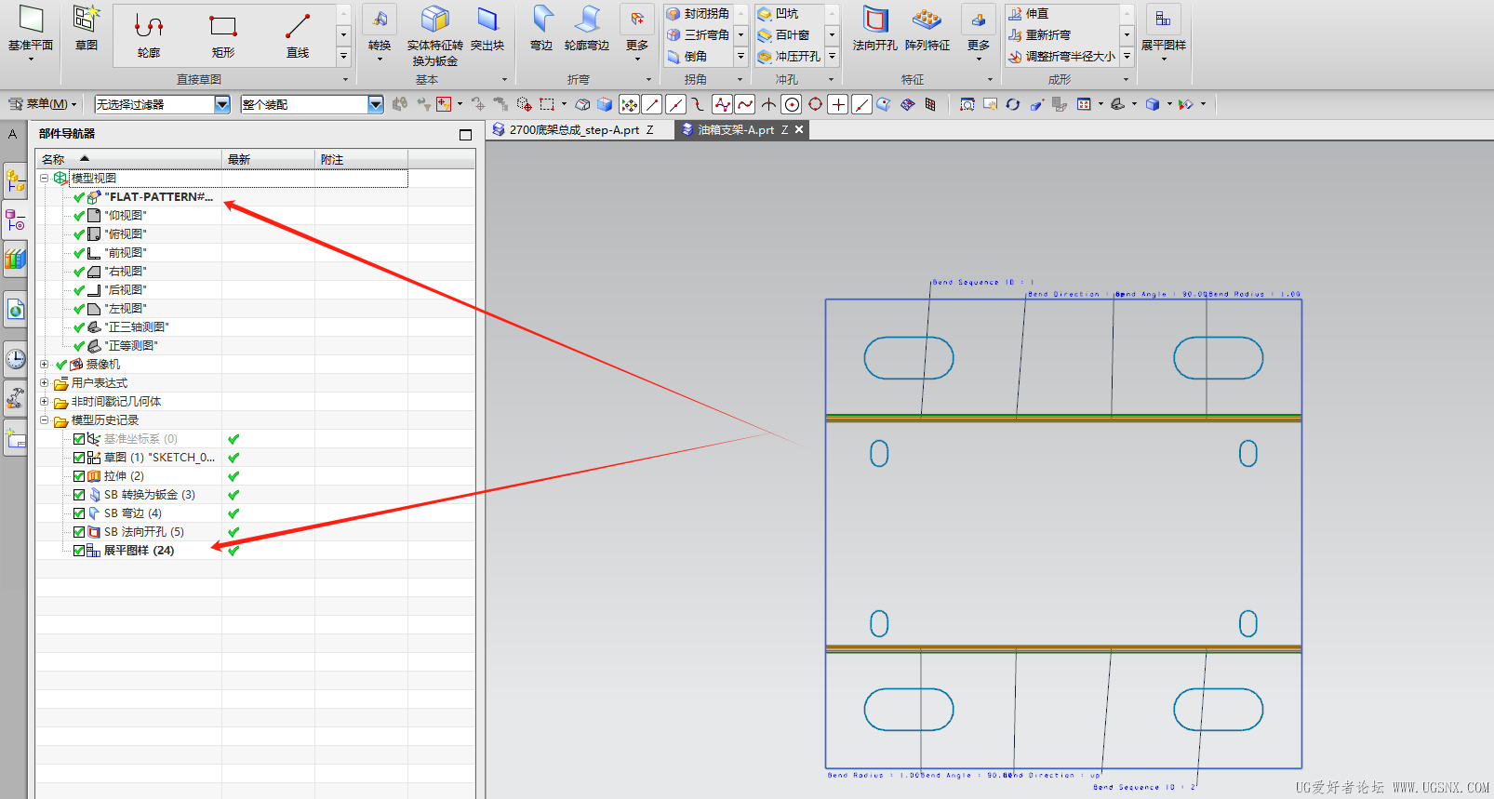
Task: Toggle the SB 法向开孔 (5) checkbox
Action: pyautogui.click(x=79, y=532)
